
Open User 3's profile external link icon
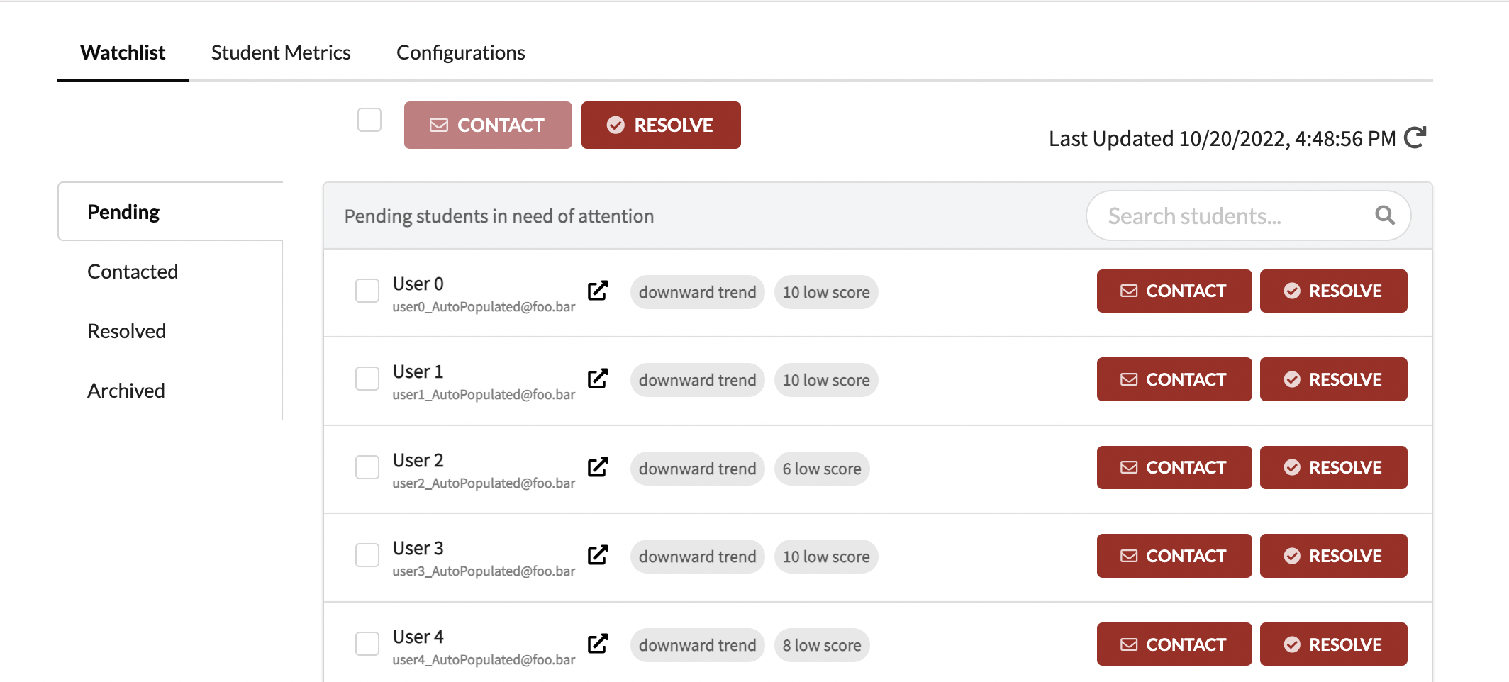point(598,555)
